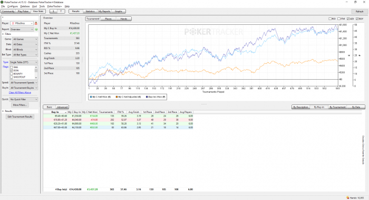This screenshot has height=200, width=369.
Task: Switch to the Basic report view
Action: point(50,107)
